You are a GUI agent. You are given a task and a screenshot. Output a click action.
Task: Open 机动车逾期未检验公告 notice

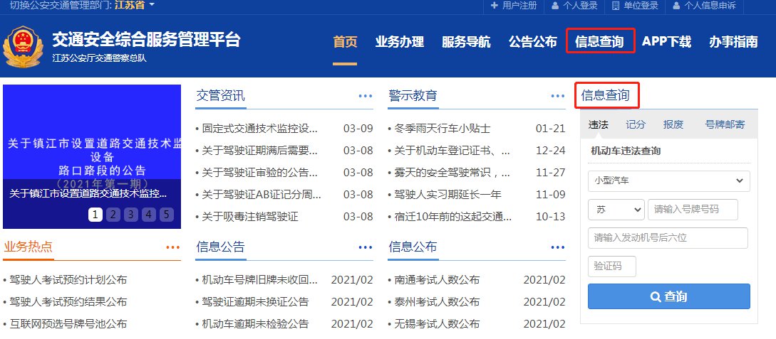click(x=255, y=323)
